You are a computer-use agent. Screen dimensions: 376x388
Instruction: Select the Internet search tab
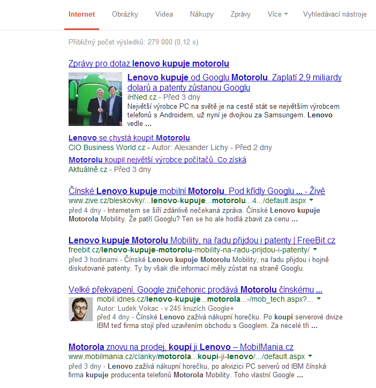(81, 14)
